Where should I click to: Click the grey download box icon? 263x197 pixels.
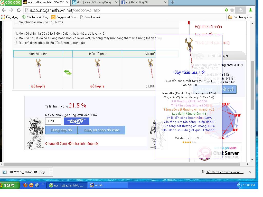pos(240,10)
